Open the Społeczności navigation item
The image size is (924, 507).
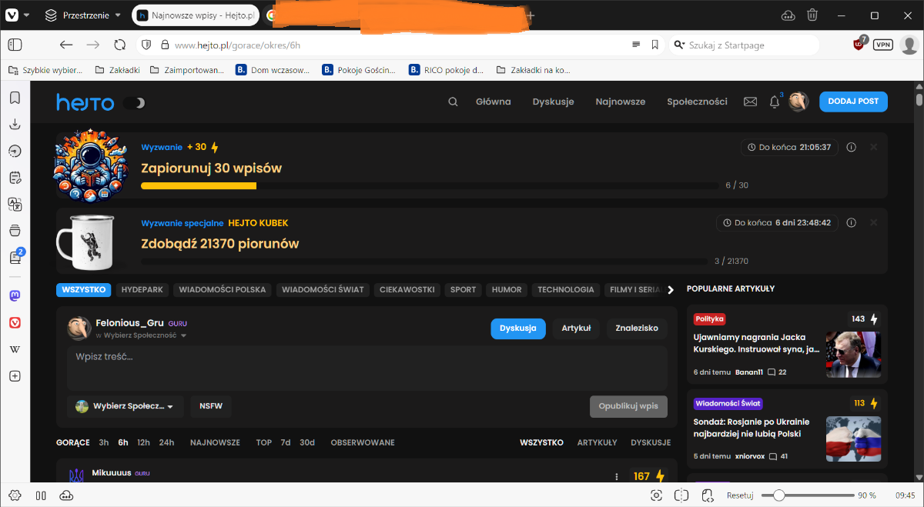pyautogui.click(x=697, y=102)
